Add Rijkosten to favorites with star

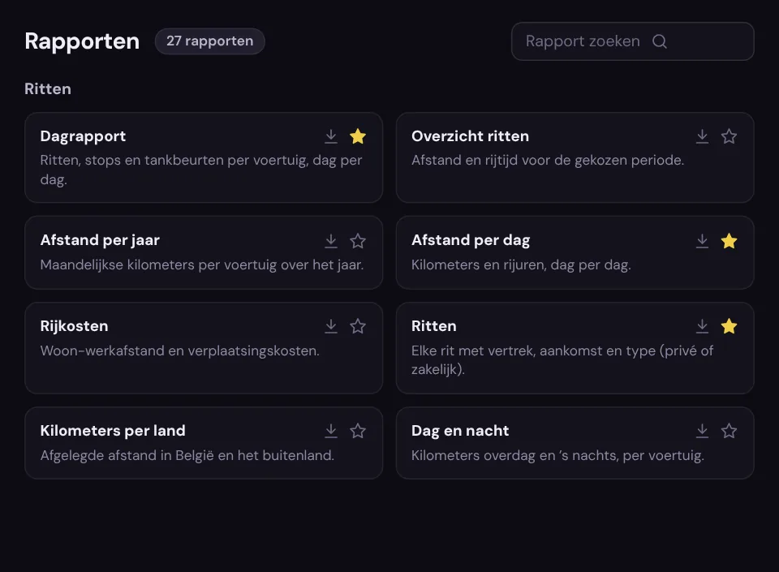click(x=358, y=326)
